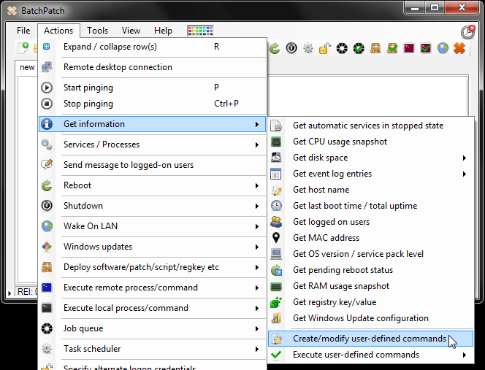Open the Help menu
The height and width of the screenshot is (370, 485).
(163, 31)
